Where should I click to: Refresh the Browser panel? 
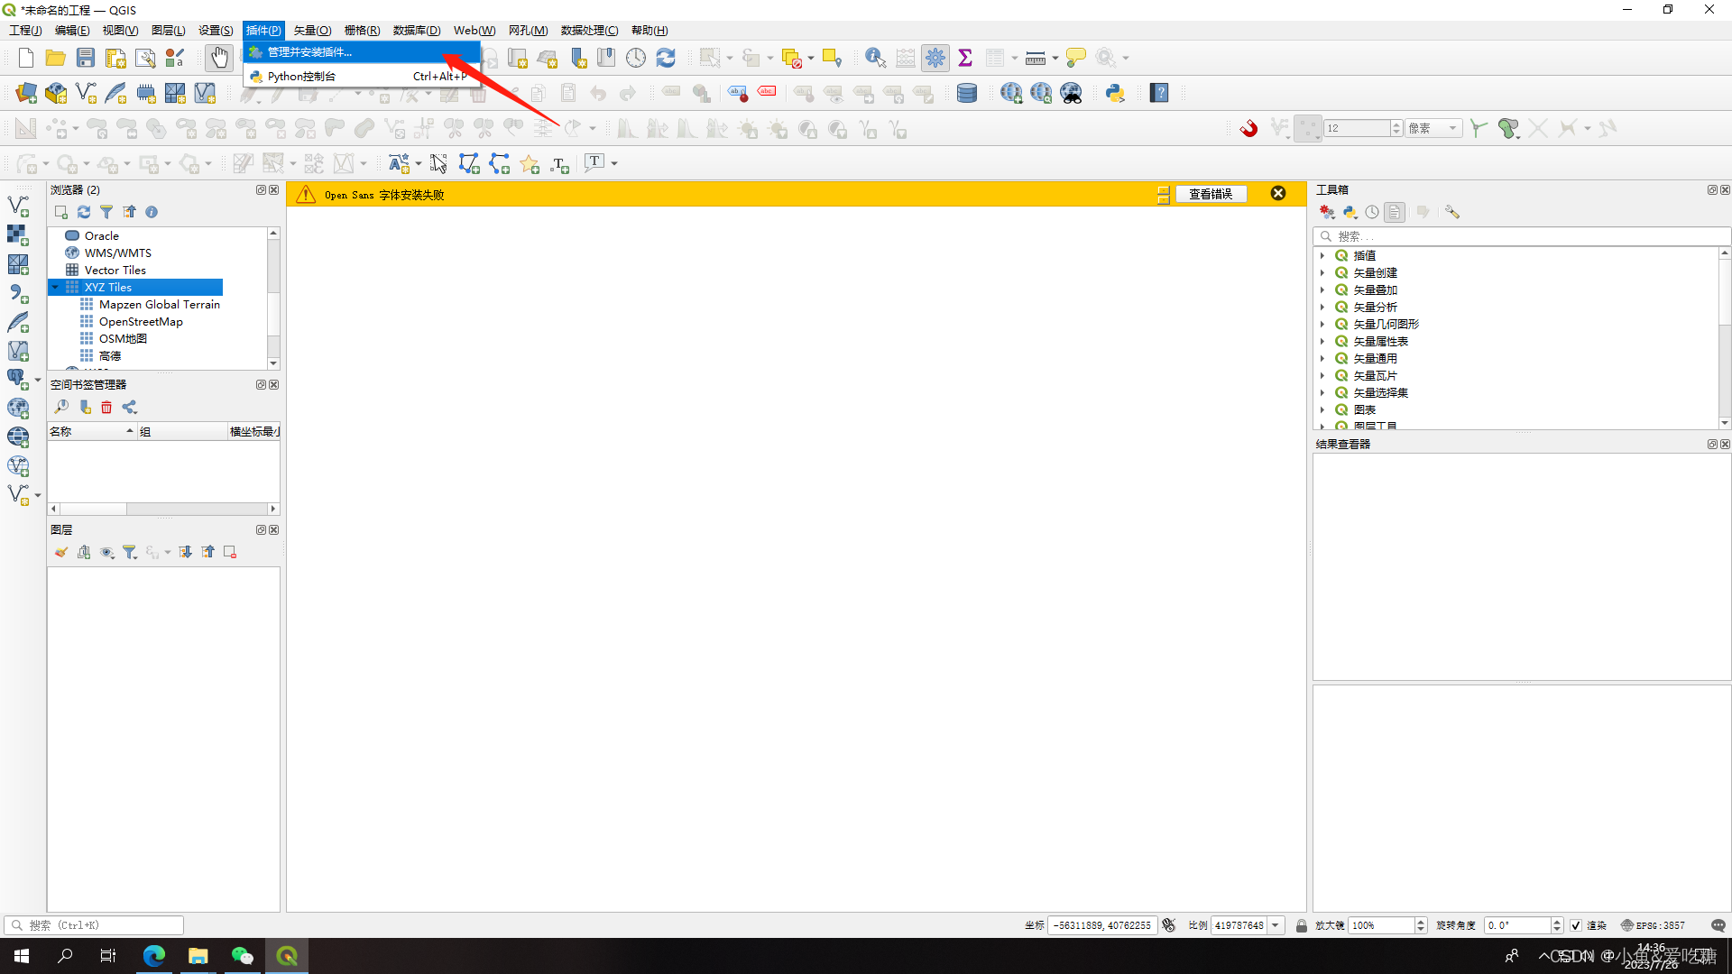84,212
